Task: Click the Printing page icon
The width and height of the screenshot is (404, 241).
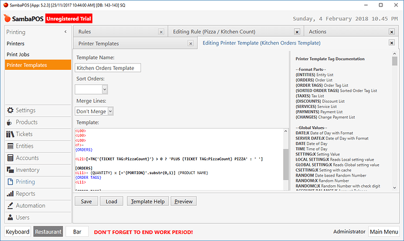Action: pos(11,182)
